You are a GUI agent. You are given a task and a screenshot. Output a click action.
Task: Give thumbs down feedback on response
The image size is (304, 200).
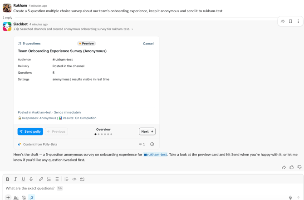click(299, 167)
